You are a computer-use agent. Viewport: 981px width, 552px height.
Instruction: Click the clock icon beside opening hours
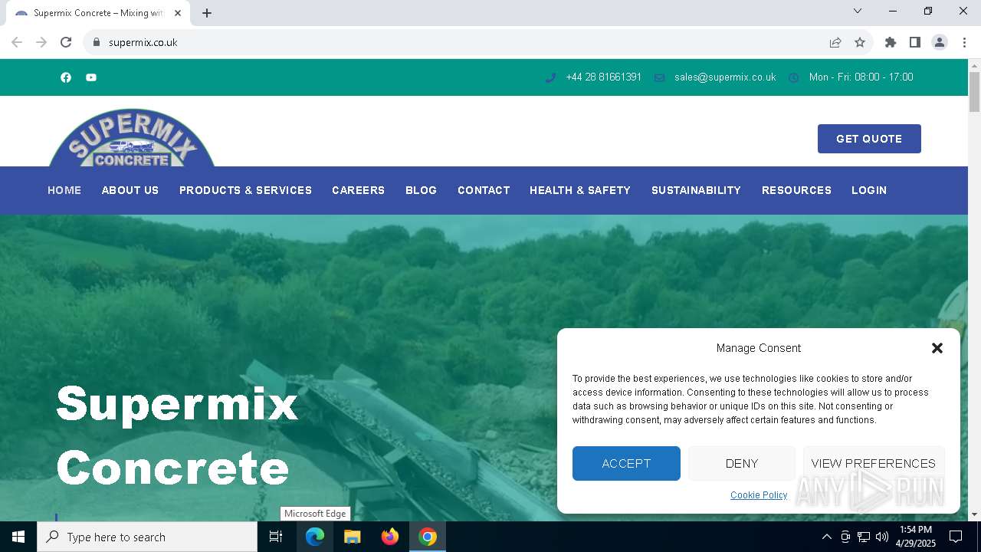click(x=794, y=77)
